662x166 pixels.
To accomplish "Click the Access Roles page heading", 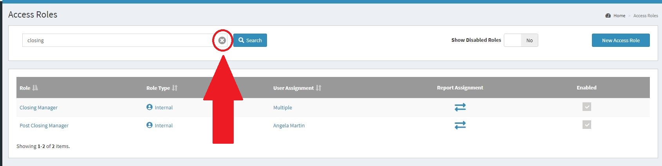I will [33, 14].
